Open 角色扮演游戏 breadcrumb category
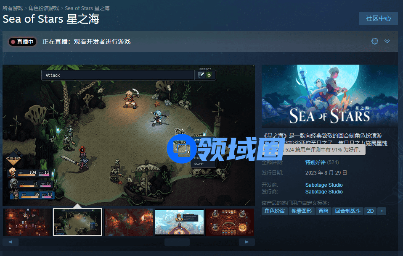Image resolution: width=403 pixels, height=256 pixels. pos(44,8)
